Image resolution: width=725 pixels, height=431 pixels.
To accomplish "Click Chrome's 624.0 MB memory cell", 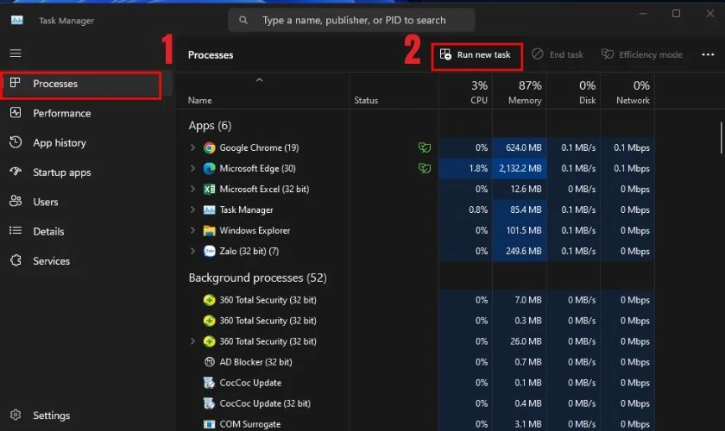I will [x=520, y=147].
